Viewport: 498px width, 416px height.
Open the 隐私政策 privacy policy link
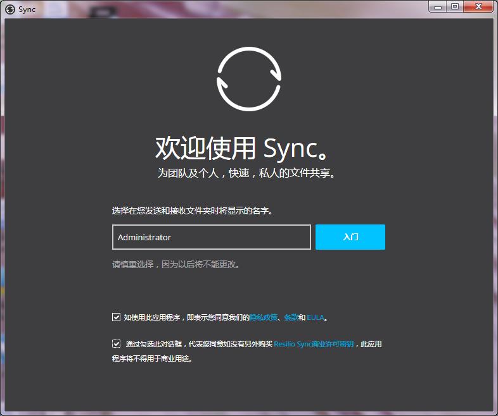tap(264, 317)
